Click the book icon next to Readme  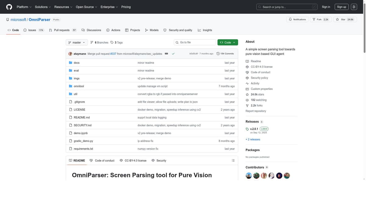pyautogui.click(x=247, y=61)
